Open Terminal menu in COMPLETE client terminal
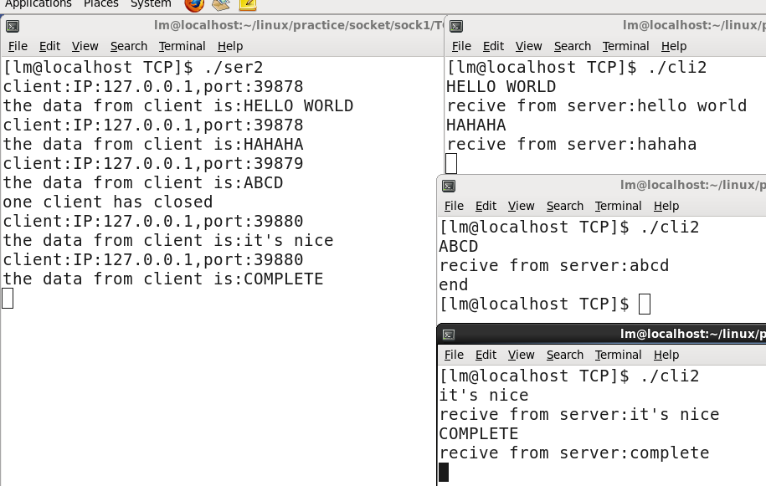Image resolution: width=766 pixels, height=486 pixels. [x=618, y=356]
